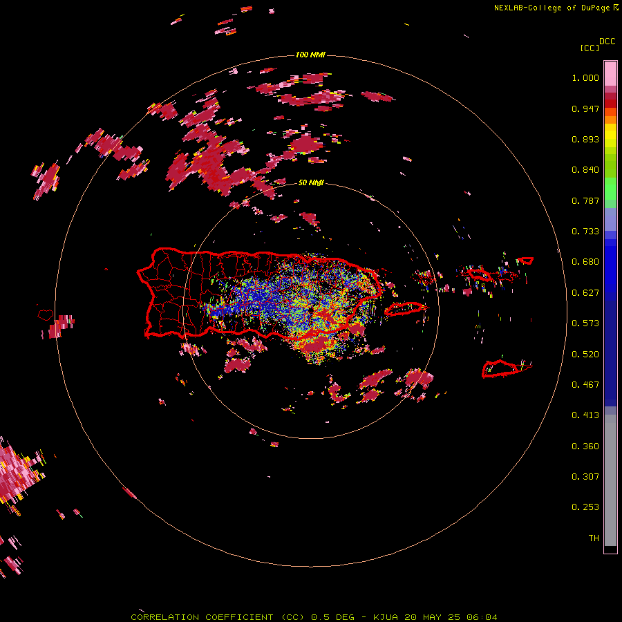Viewport: 622px width, 622px height.
Task: Select the 0.893 scale value
Action: tap(585, 139)
